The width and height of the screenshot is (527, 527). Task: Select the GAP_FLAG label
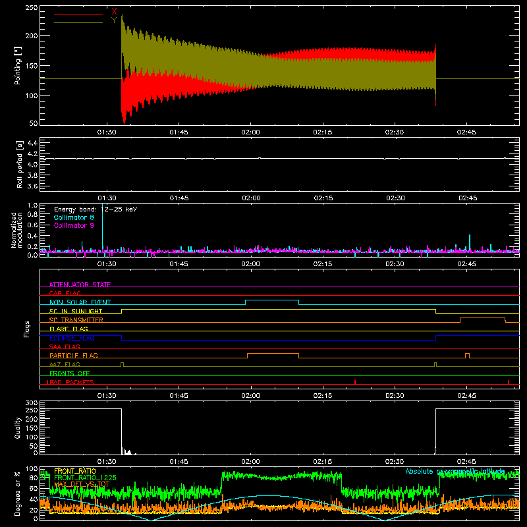65,293
